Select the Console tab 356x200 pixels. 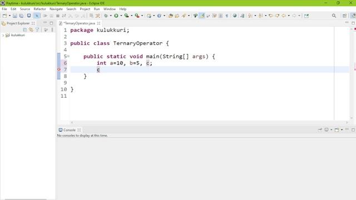coord(69,130)
